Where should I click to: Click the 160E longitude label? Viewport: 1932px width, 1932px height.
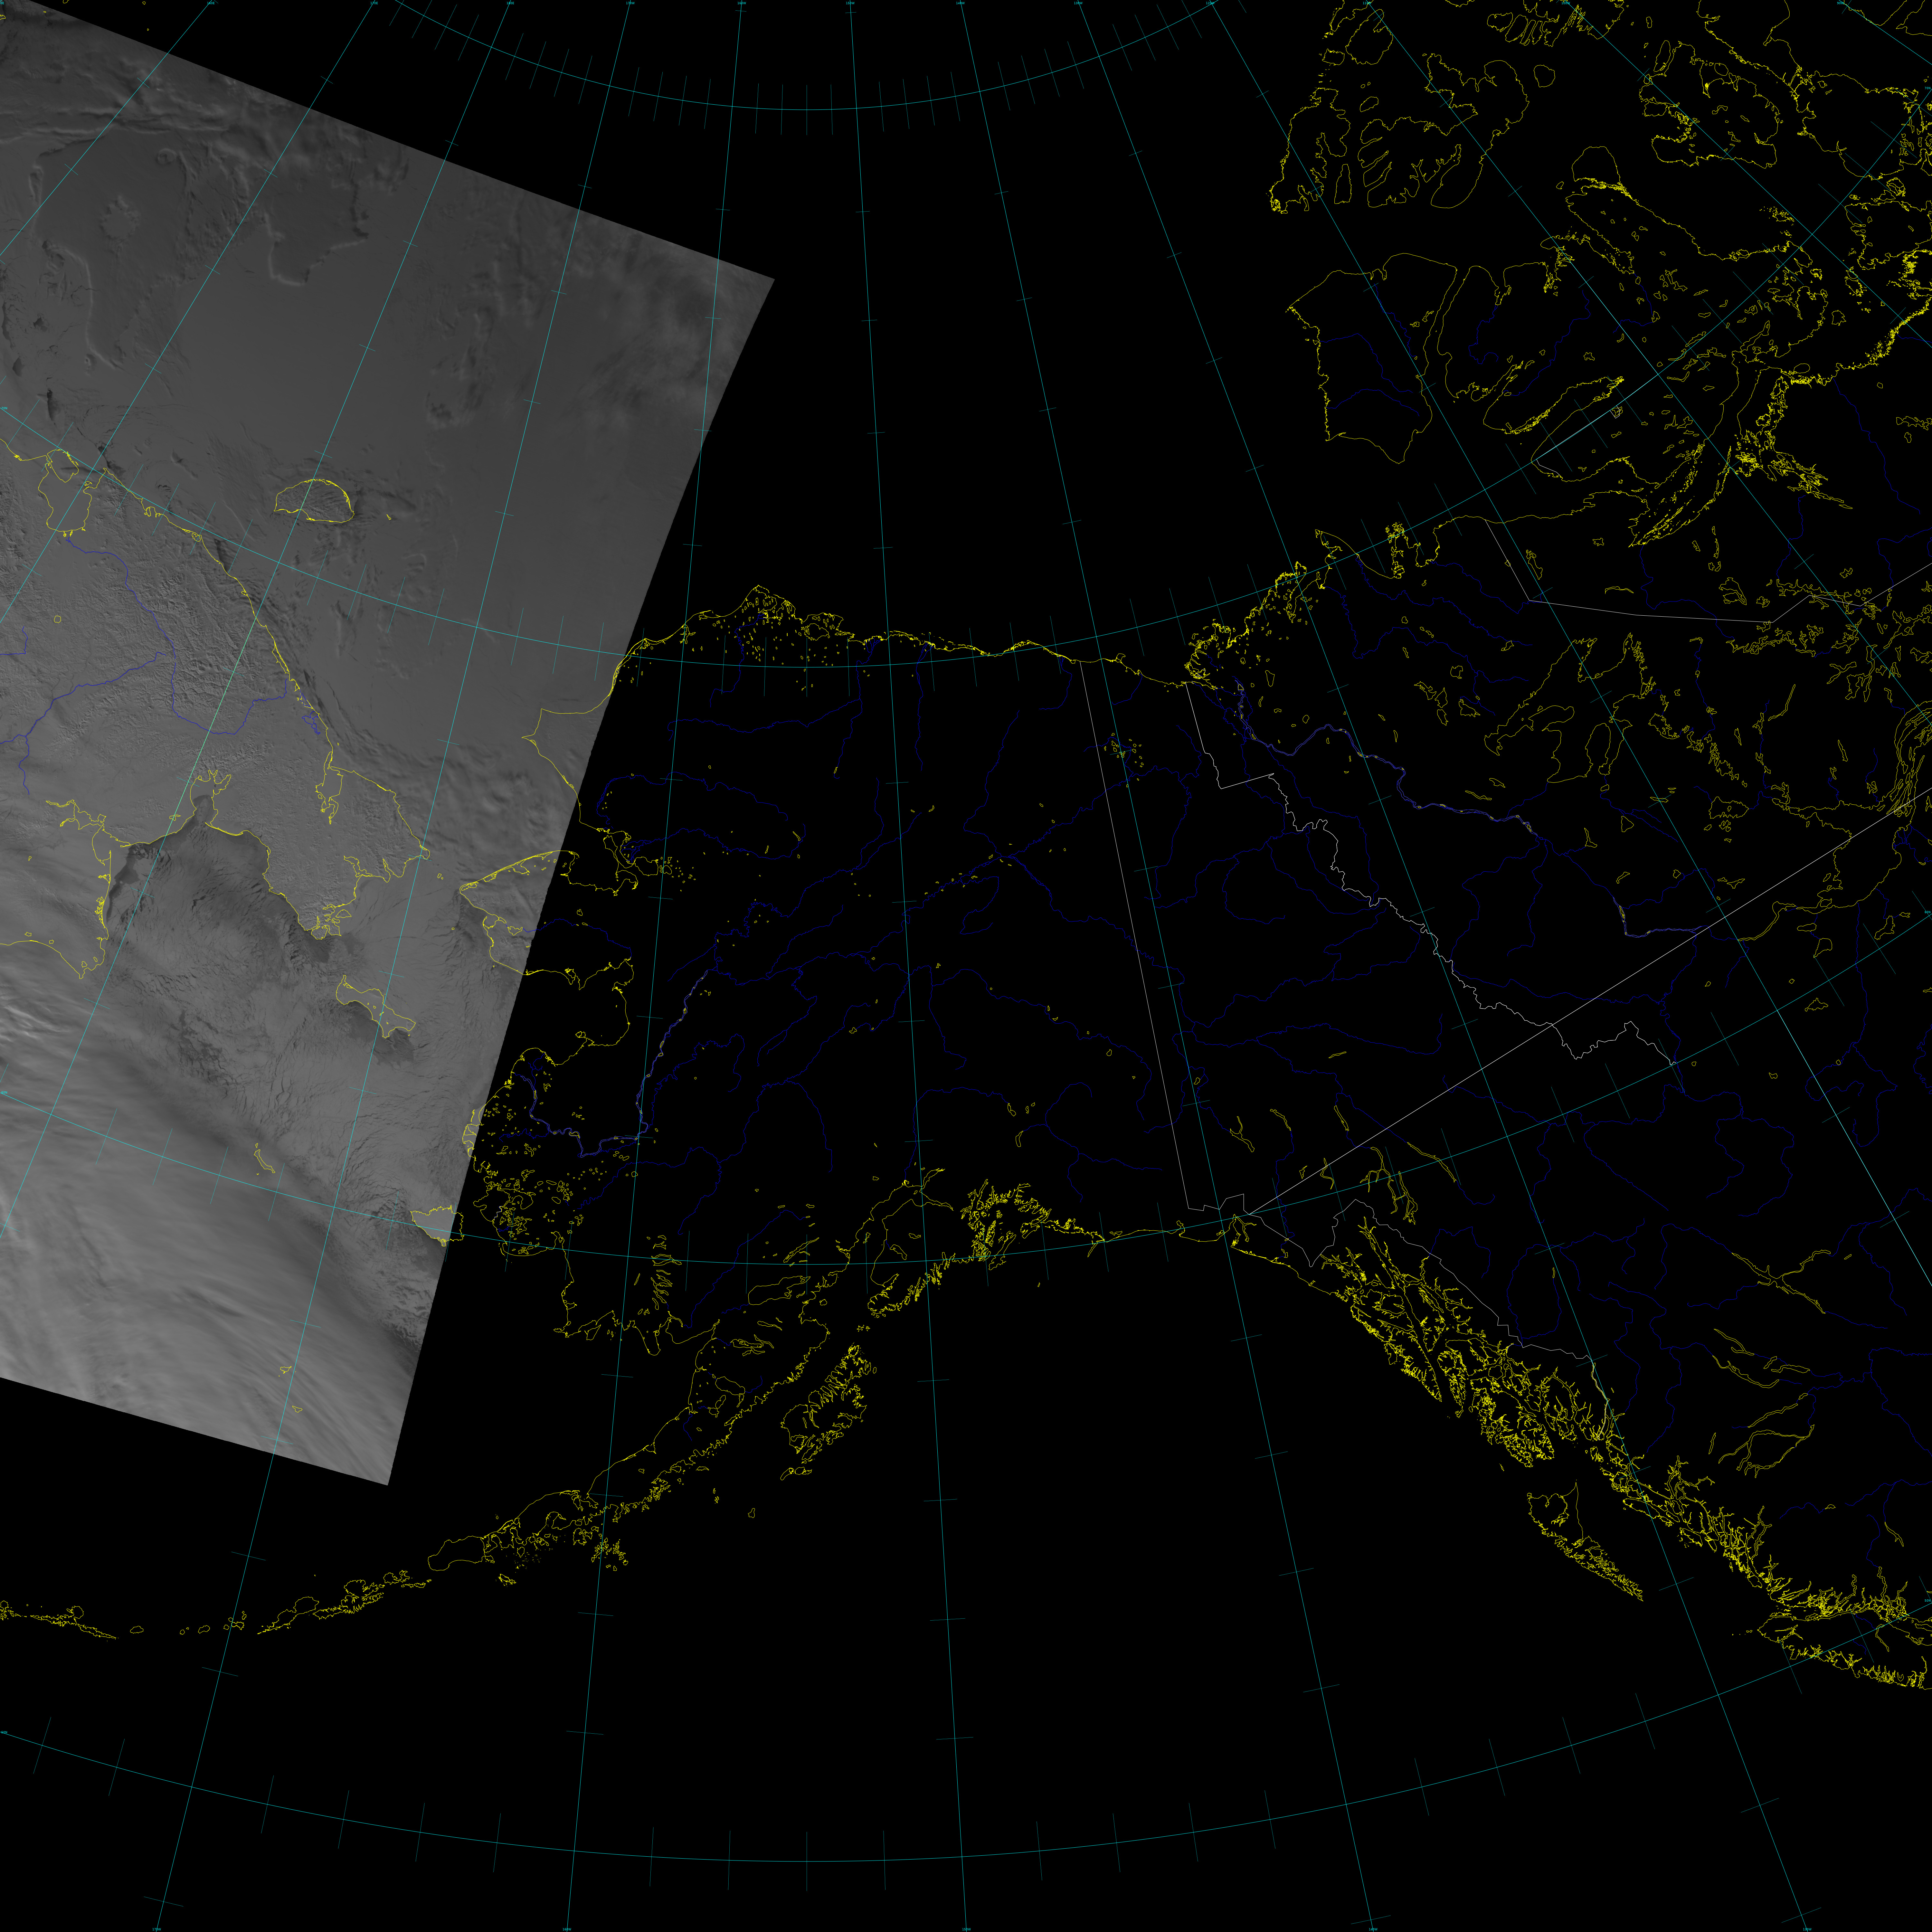click(211, 3)
